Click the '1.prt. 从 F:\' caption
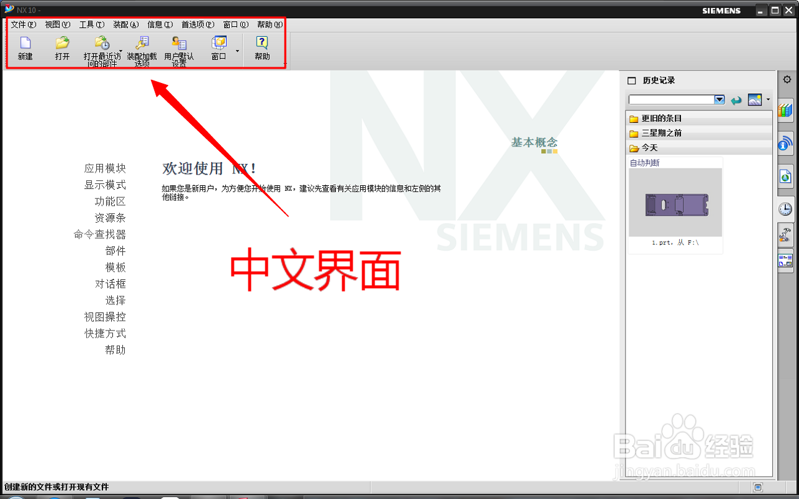This screenshot has width=799, height=499. [x=675, y=243]
